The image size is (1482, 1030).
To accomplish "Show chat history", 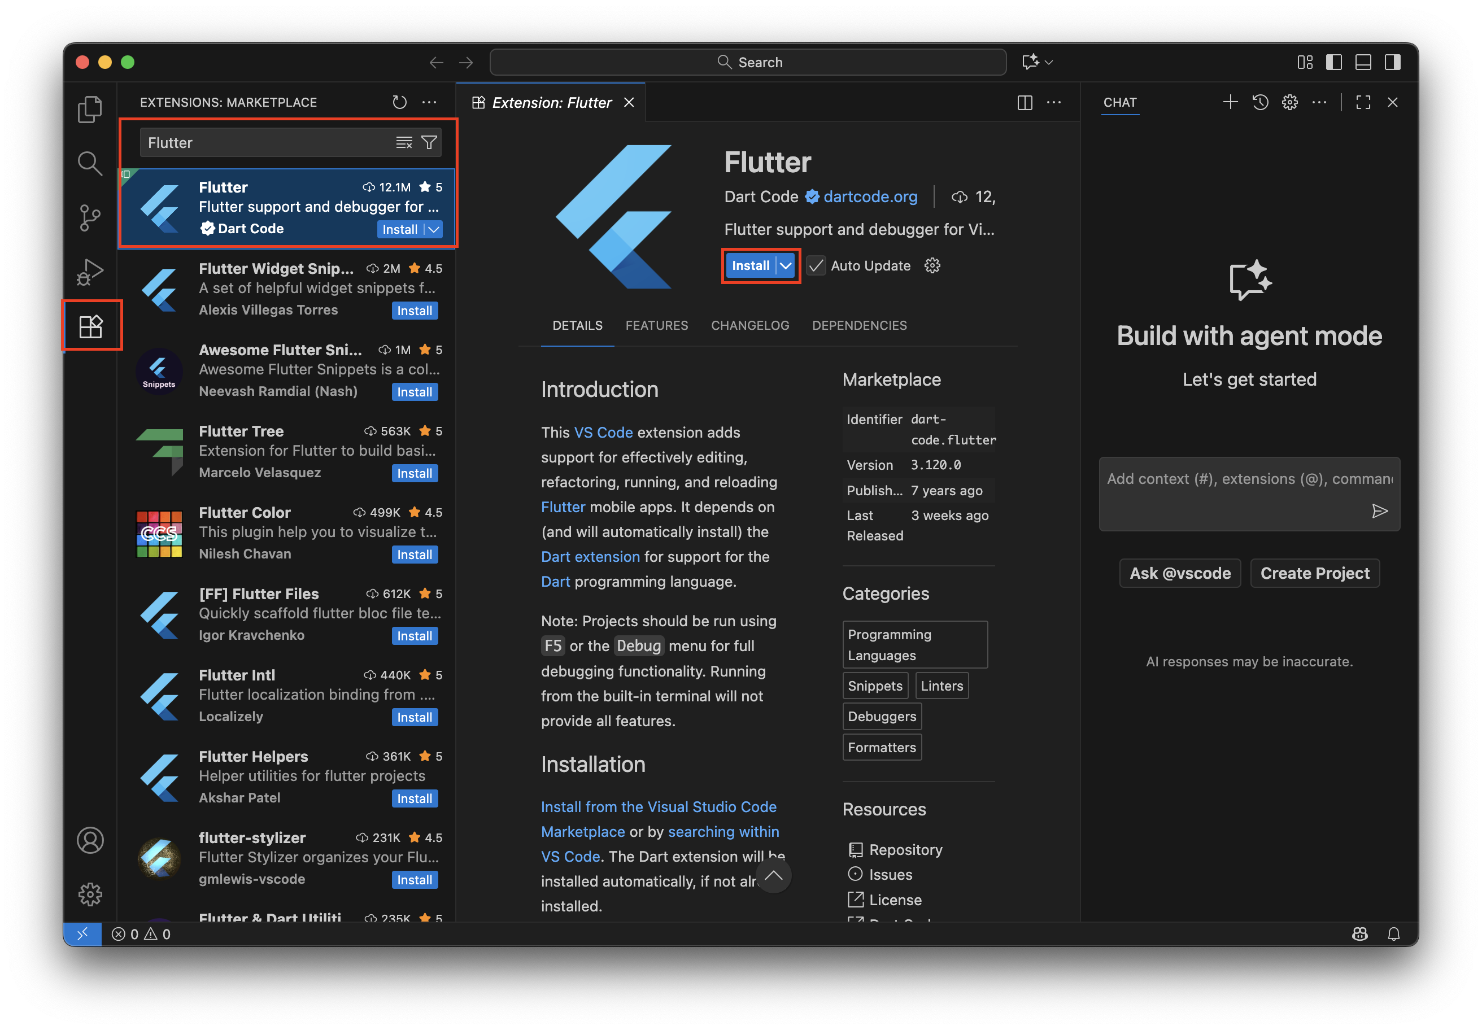I will click(x=1260, y=102).
